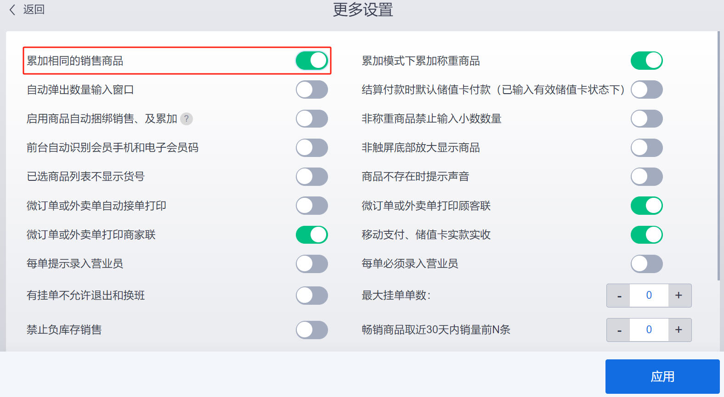Screen dimensions: 724x397
Task: Click the 最大挂单单数 number input field
Action: (649, 296)
